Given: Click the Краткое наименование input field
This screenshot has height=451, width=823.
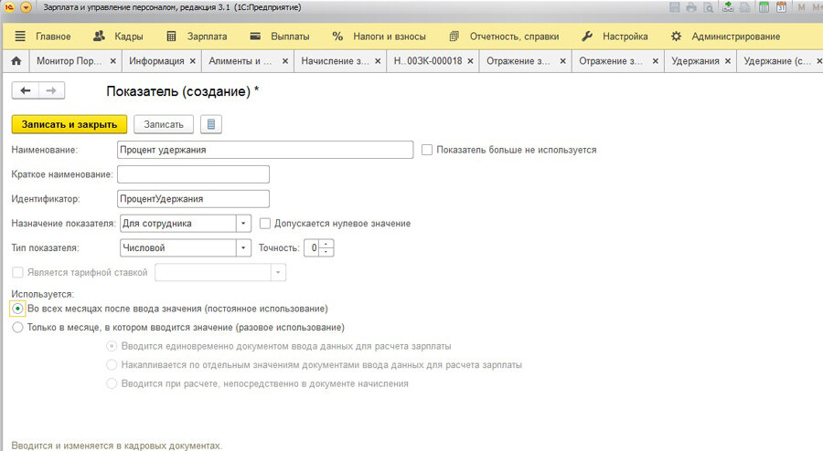Looking at the screenshot, I should pos(193,174).
